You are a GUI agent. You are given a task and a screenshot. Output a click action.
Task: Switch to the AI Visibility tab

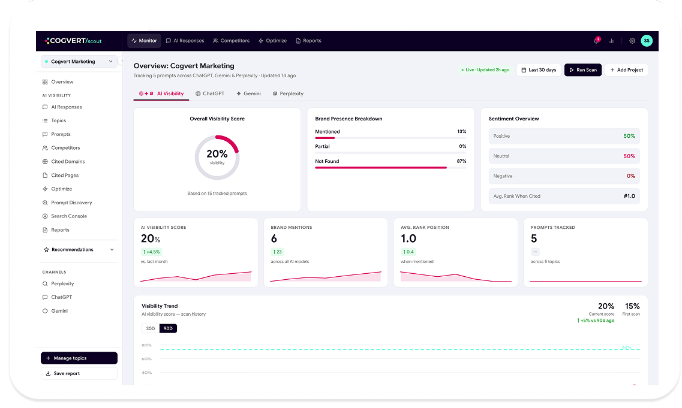pyautogui.click(x=161, y=94)
